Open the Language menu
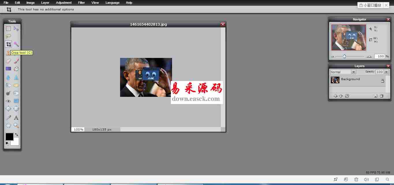The height and width of the screenshot is (185, 394). point(112,3)
